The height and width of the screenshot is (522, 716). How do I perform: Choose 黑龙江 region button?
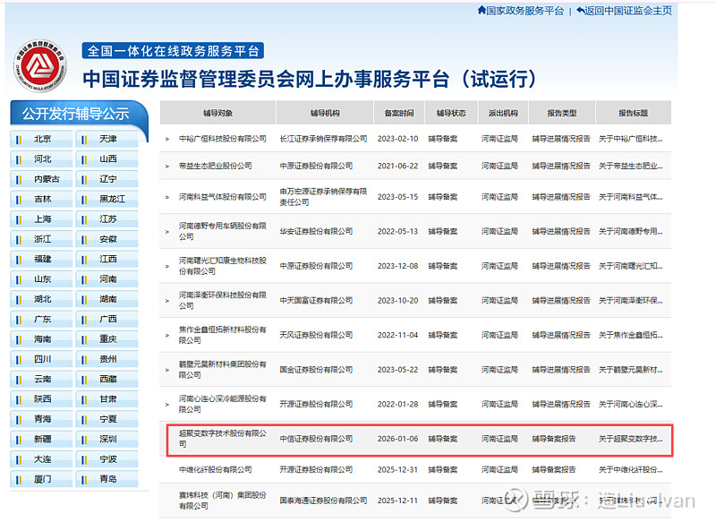[x=107, y=199]
